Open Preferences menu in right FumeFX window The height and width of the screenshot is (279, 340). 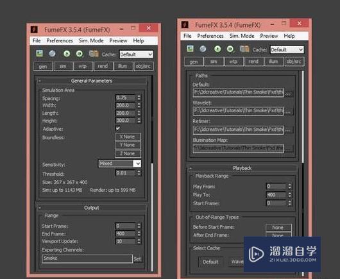pos(210,36)
